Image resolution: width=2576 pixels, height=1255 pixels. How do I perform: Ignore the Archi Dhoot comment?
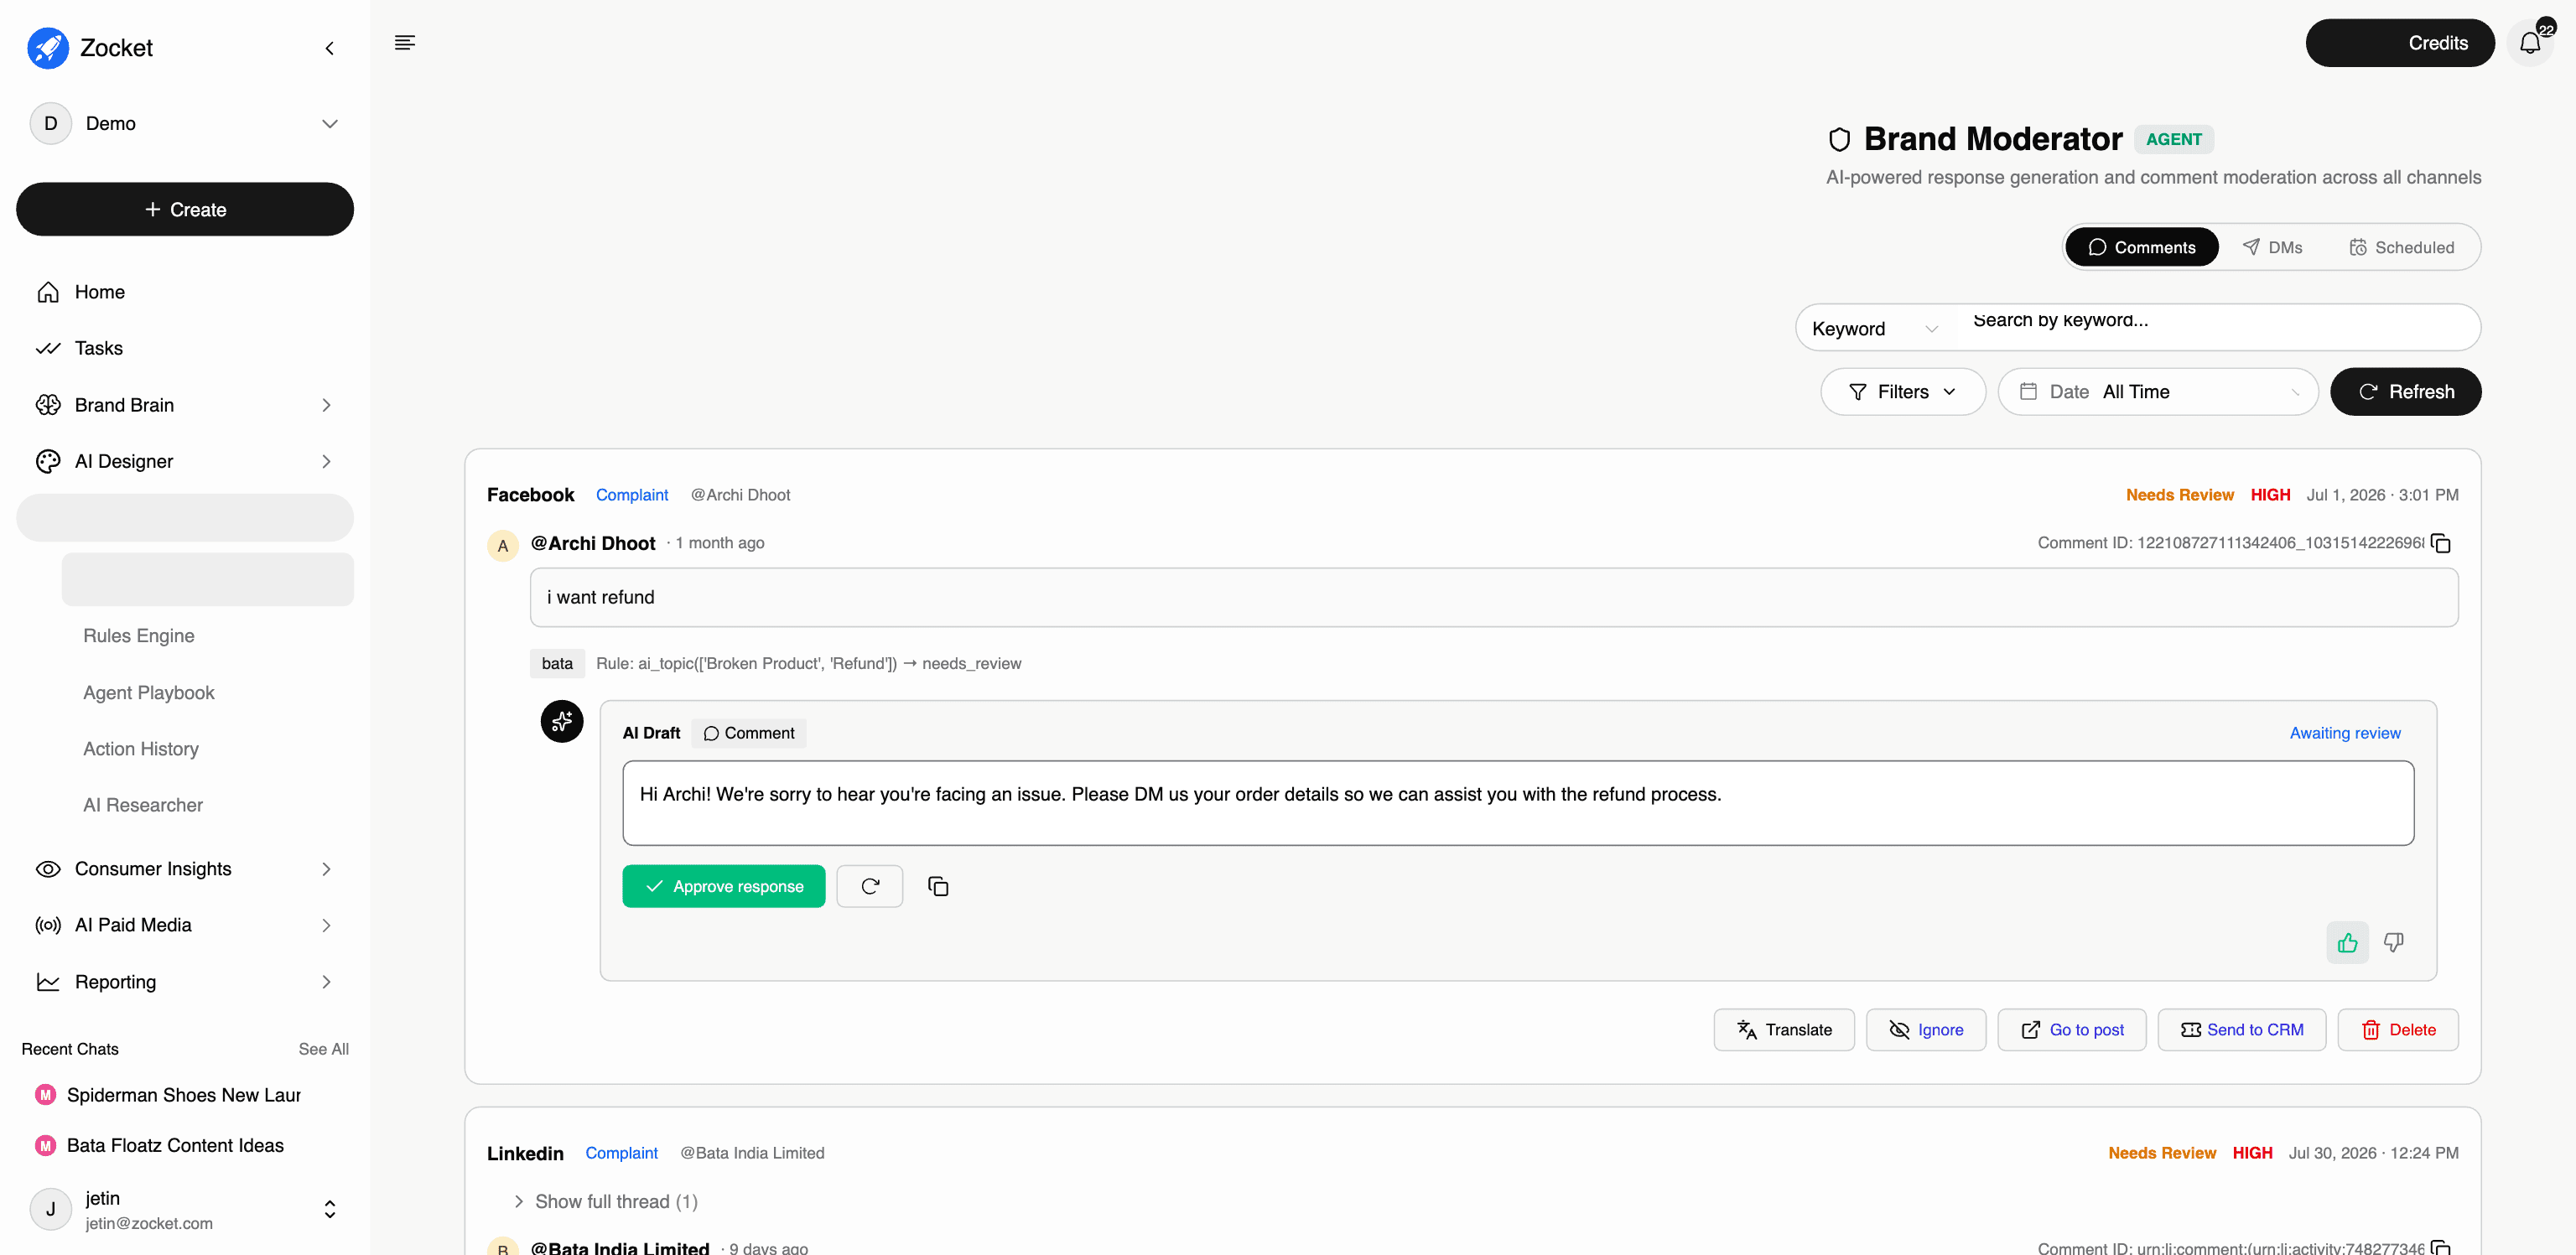[x=1926, y=1030]
